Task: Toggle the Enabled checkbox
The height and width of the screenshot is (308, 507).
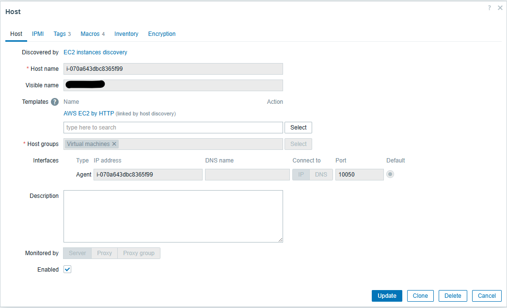Action: (x=67, y=270)
